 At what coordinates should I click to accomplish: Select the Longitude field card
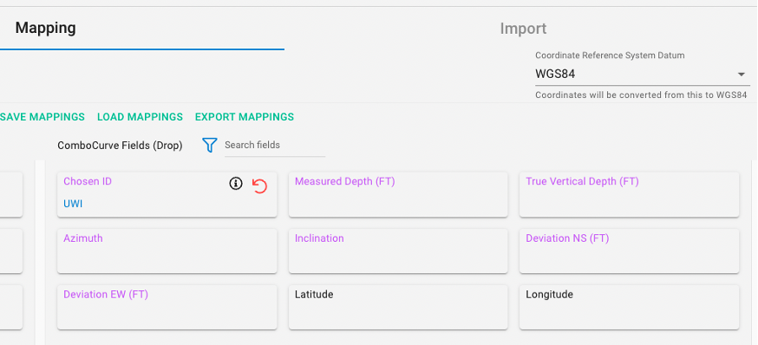tap(630, 308)
